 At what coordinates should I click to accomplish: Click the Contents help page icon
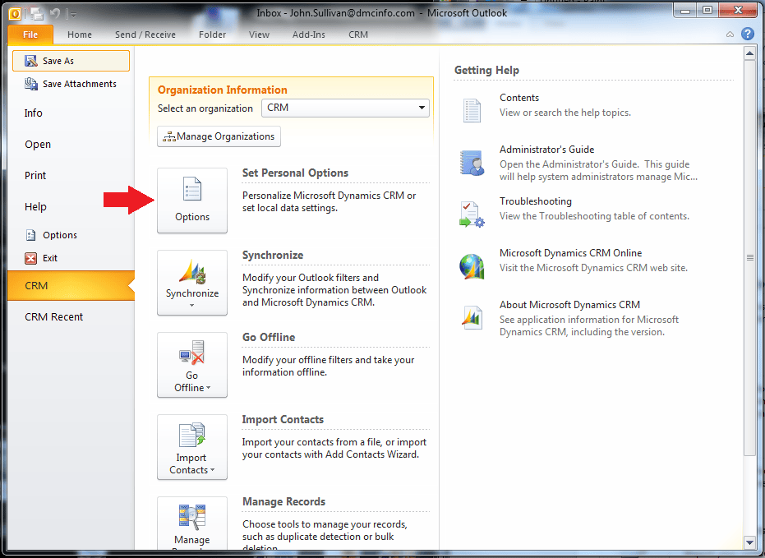pyautogui.click(x=472, y=110)
